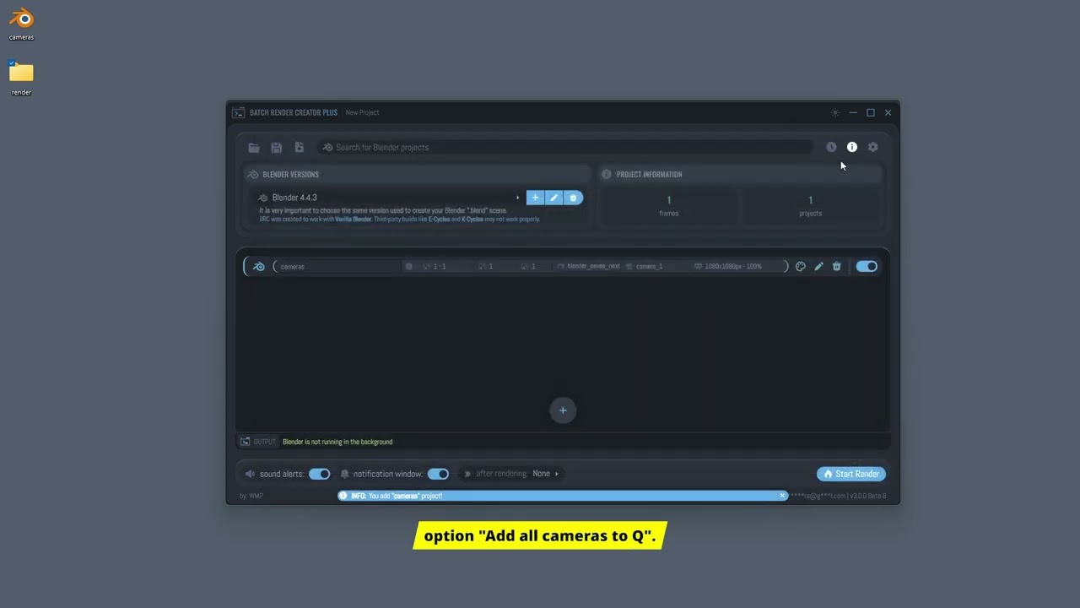Toggle light theme with the sun icon
Viewport: 1080px width, 608px height.
(x=835, y=112)
